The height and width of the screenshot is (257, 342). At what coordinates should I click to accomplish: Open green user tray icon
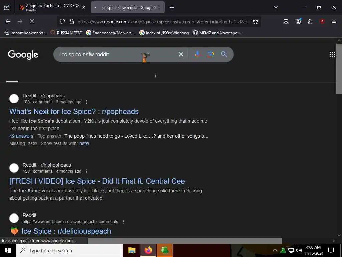(283, 250)
